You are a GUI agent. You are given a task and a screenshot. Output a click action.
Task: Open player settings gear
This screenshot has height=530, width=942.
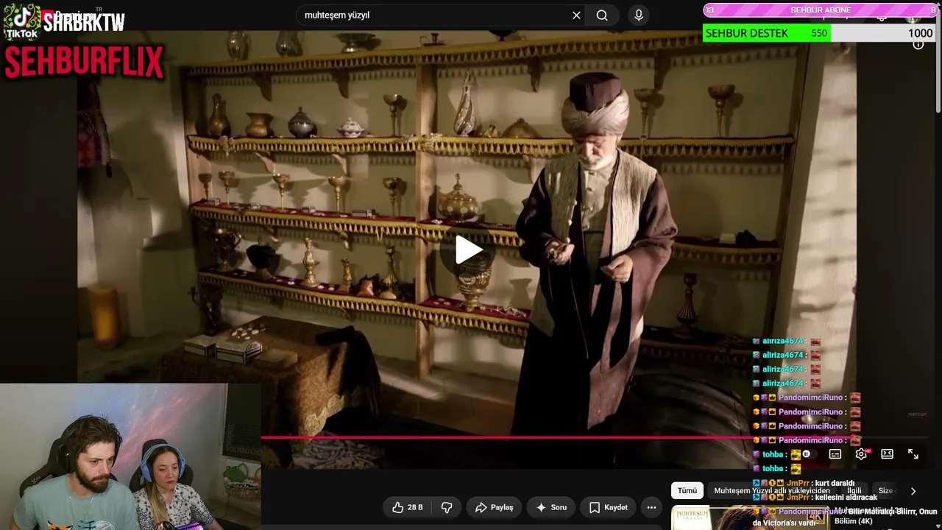pos(861,454)
